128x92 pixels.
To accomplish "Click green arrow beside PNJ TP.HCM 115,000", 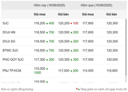I will point(47,69).
